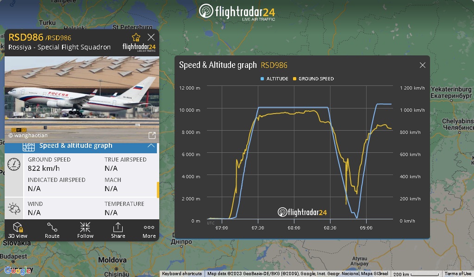Viewport: 474px width, 277px height.
Task: Click the 200 km map scale indicator
Action: 416,274
